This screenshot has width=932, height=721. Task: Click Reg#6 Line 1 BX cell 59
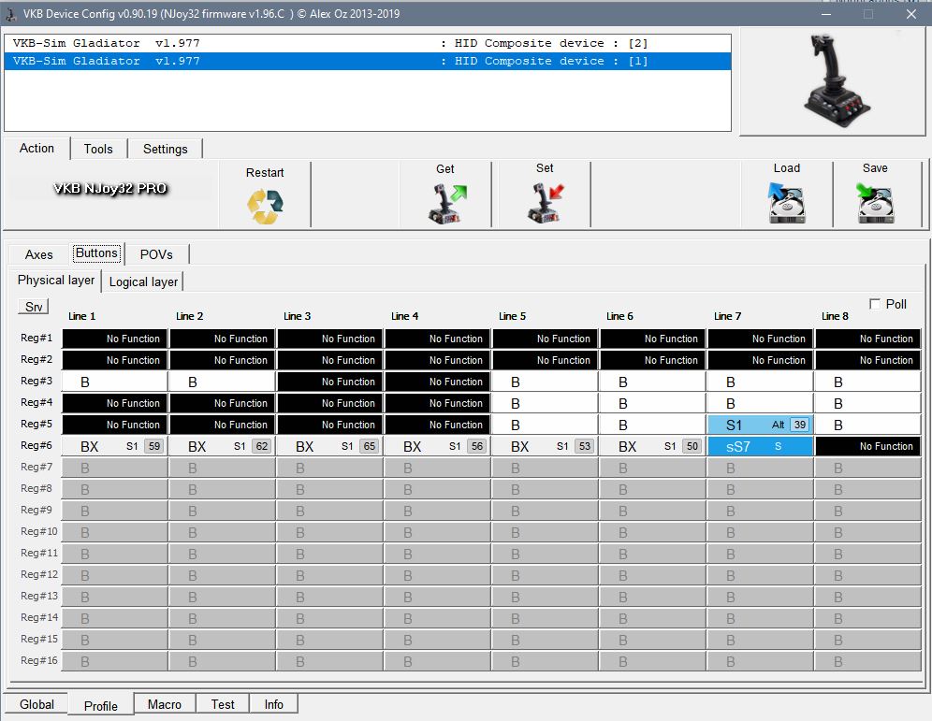pyautogui.click(x=115, y=446)
